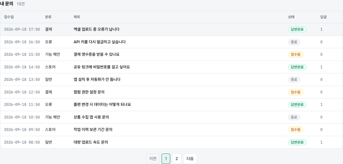This screenshot has width=343, height=164.
Task: Click the 상태 column header
Action: tap(291, 17)
